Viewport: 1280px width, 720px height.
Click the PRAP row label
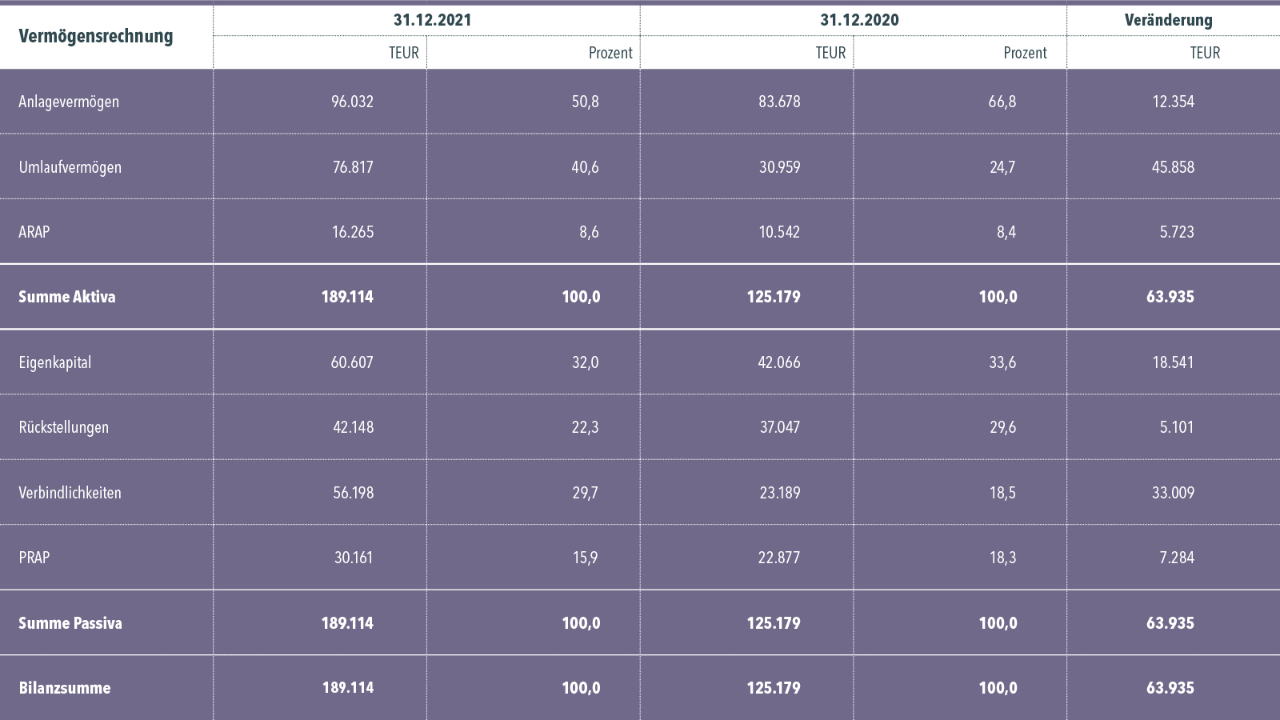(34, 558)
